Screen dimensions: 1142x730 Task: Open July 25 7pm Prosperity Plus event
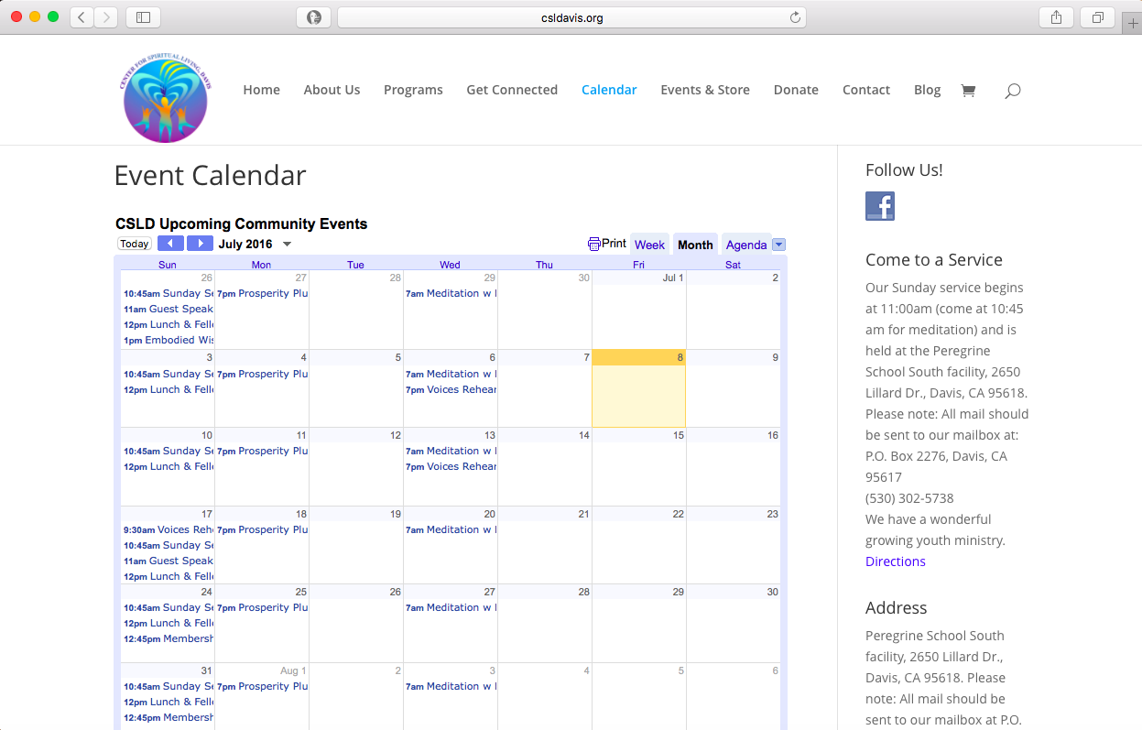(262, 607)
